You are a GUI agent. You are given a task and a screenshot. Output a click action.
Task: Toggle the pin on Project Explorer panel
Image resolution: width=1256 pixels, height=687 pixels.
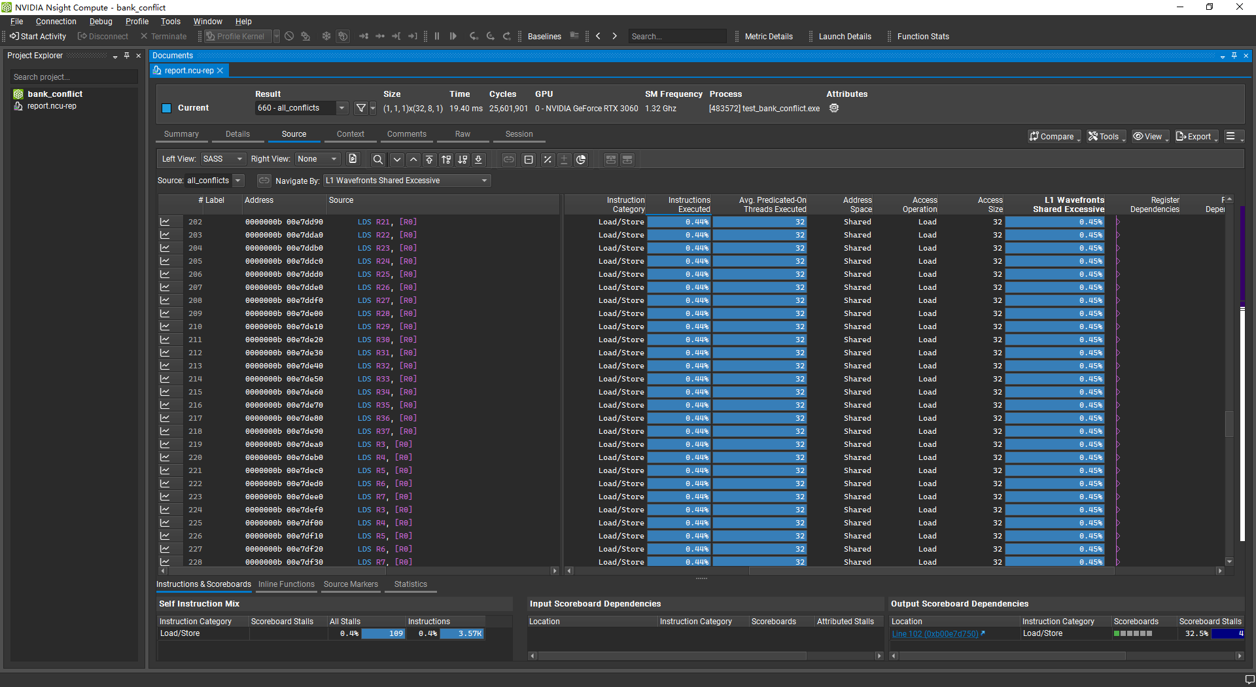tap(127, 56)
